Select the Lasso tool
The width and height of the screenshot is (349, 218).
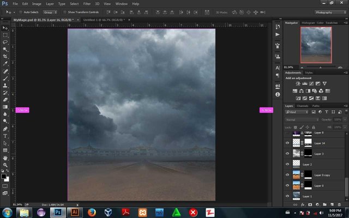(x=5, y=43)
